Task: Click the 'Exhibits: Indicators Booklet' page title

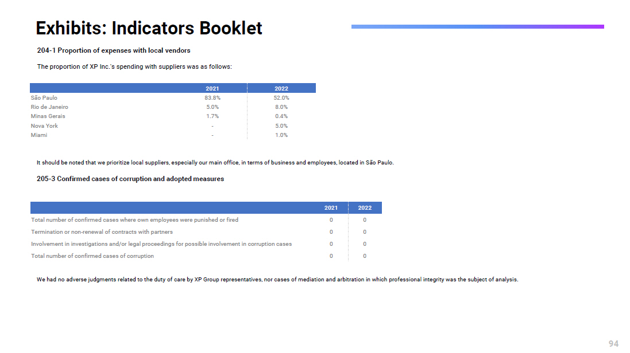Action: [x=149, y=28]
